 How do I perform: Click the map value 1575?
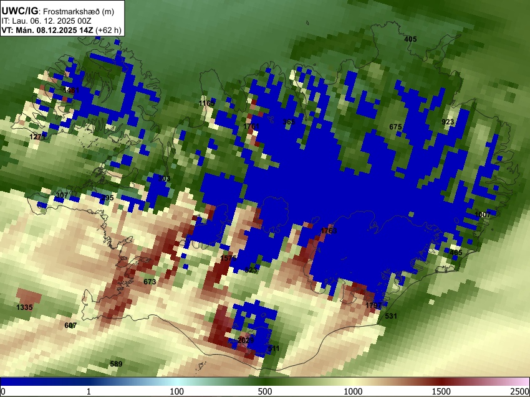228,258
